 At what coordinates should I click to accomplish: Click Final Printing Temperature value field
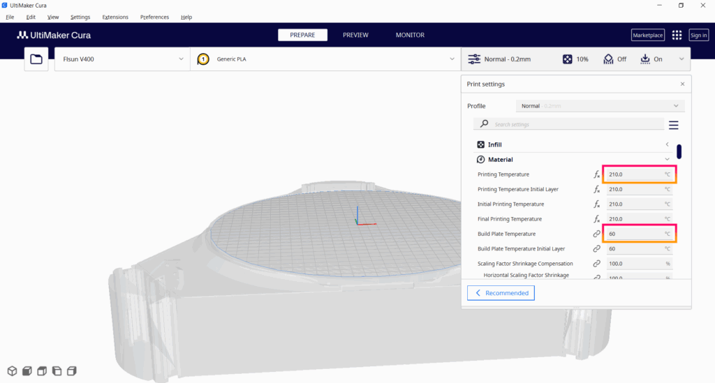[x=640, y=219]
